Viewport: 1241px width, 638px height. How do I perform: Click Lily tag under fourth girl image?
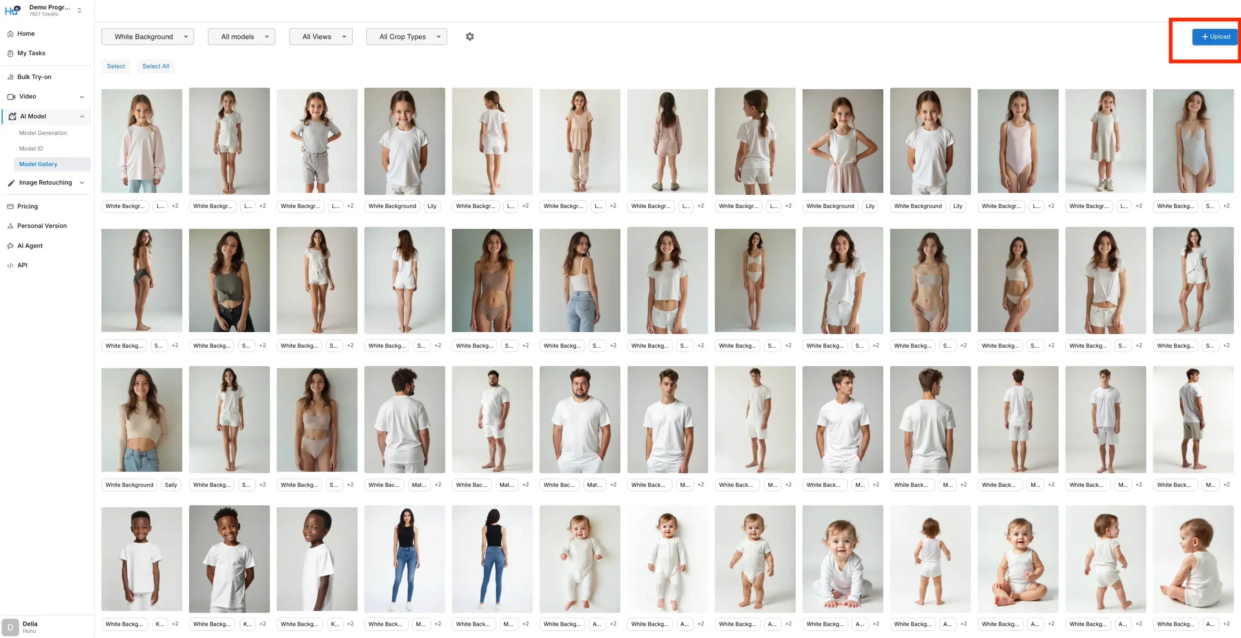pos(432,206)
